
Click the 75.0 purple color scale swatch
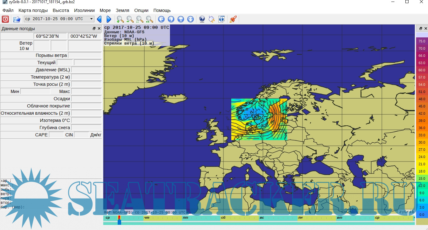point(422,41)
